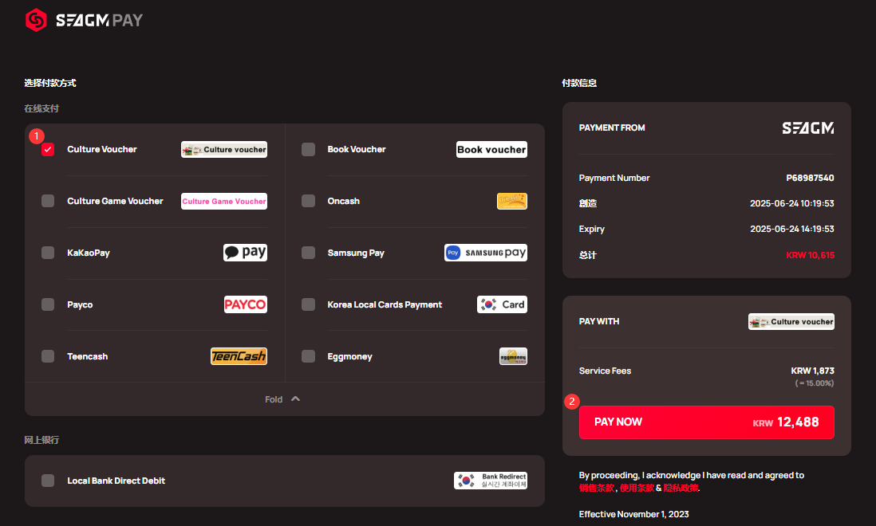The height and width of the screenshot is (526, 876).
Task: Click the PAYCO logo badge
Action: [x=245, y=304]
